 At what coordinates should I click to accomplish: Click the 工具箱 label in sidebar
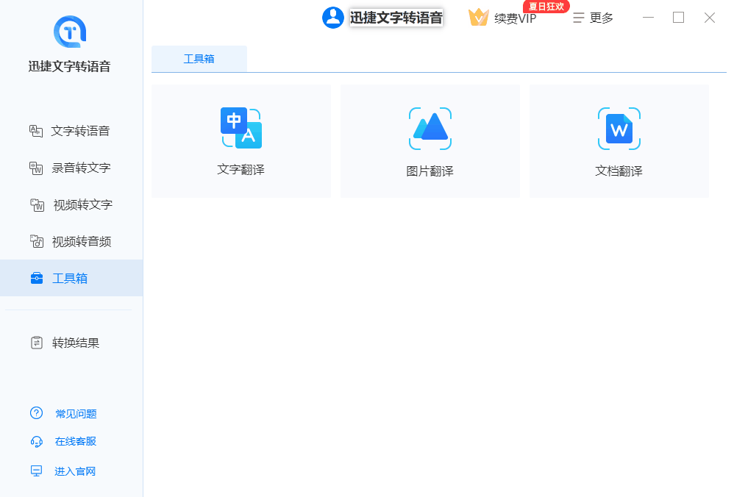[x=70, y=279]
